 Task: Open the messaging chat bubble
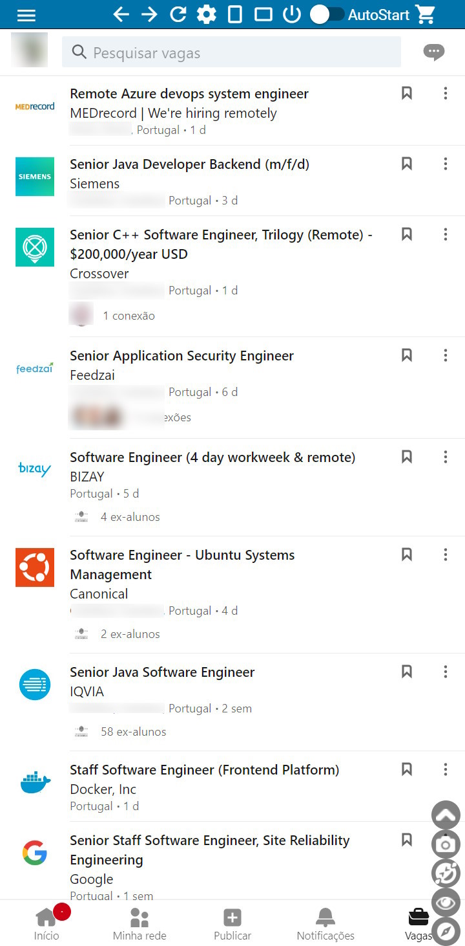tap(433, 52)
